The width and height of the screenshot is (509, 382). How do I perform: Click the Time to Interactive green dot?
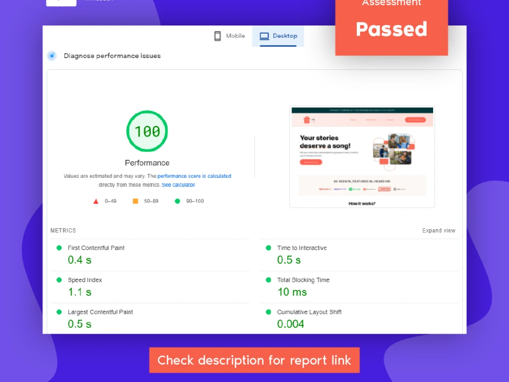pyautogui.click(x=268, y=248)
